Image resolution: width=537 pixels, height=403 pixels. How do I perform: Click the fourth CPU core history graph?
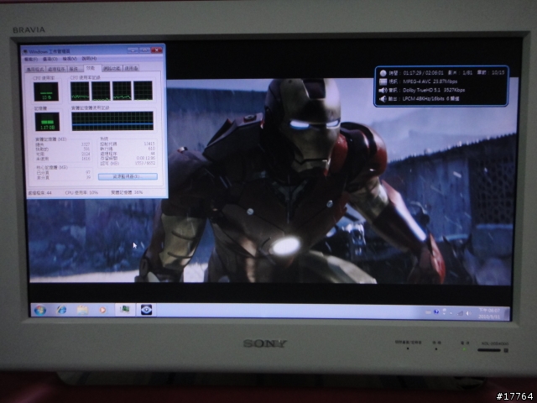pyautogui.click(x=143, y=91)
